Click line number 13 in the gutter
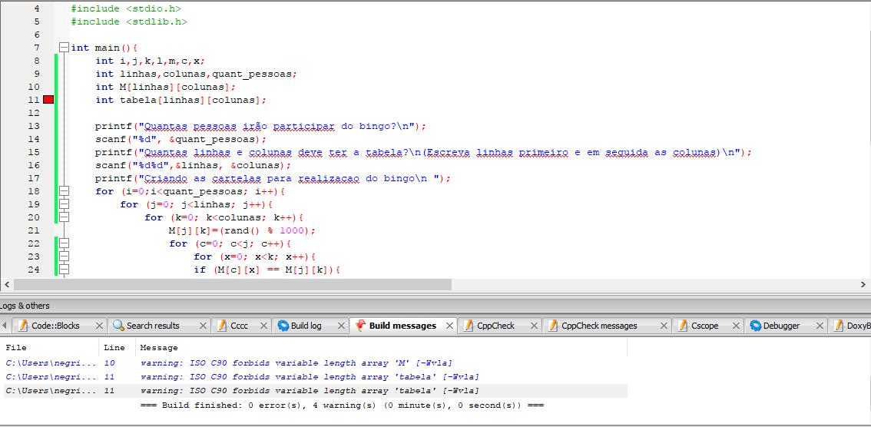Viewport: 871px width, 427px height. coord(33,126)
